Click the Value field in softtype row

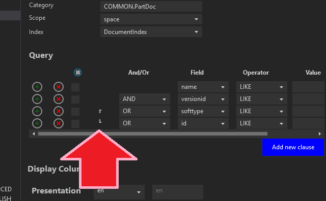[308, 111]
